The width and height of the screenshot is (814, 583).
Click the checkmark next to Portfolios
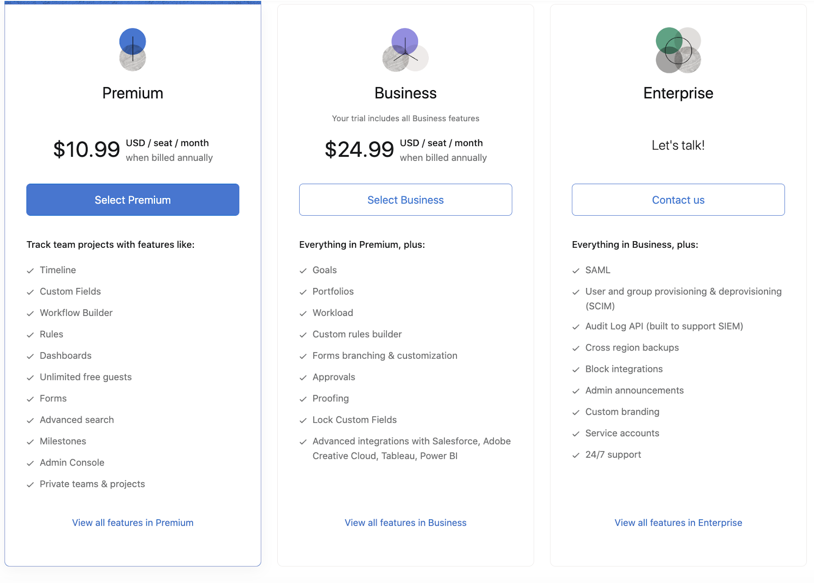303,292
